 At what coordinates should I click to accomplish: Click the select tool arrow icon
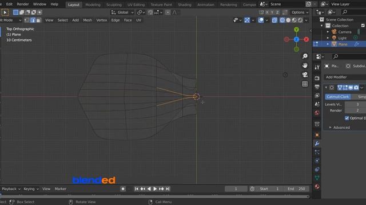5,13
